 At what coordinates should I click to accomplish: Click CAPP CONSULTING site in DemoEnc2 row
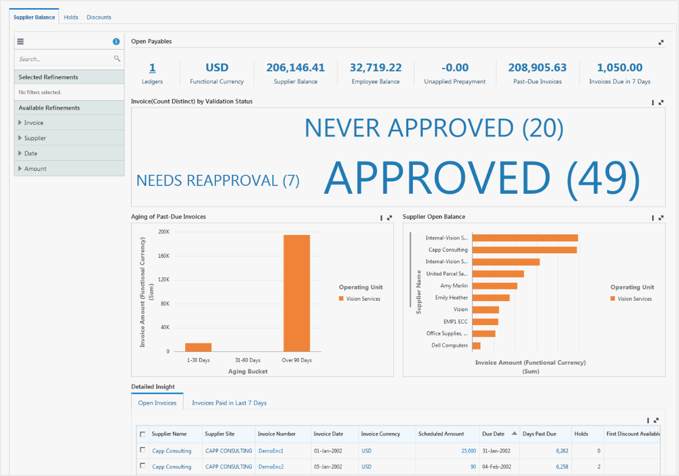point(229,467)
